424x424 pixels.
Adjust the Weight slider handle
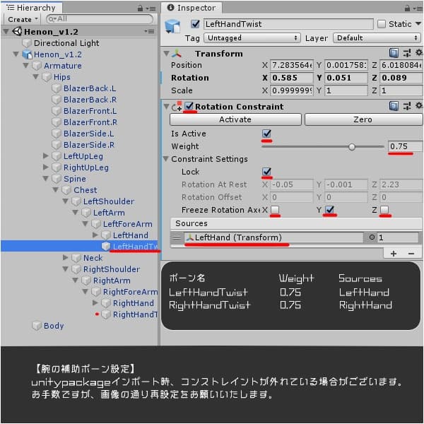(x=351, y=147)
